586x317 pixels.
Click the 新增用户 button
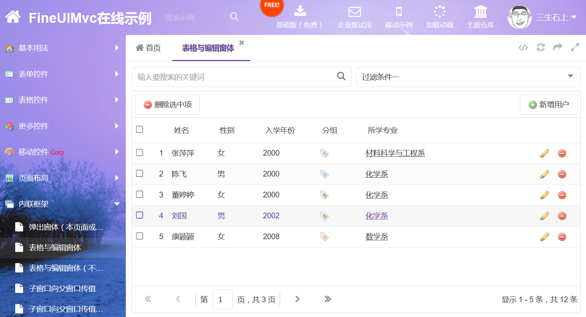point(548,104)
